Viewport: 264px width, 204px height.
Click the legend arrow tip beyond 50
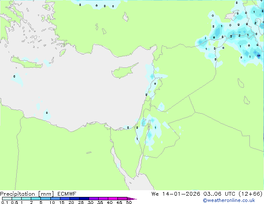[x=132, y=199]
